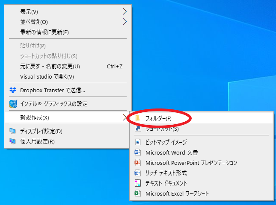Select the テキスト ドキュメント notepad icon

click(138, 183)
